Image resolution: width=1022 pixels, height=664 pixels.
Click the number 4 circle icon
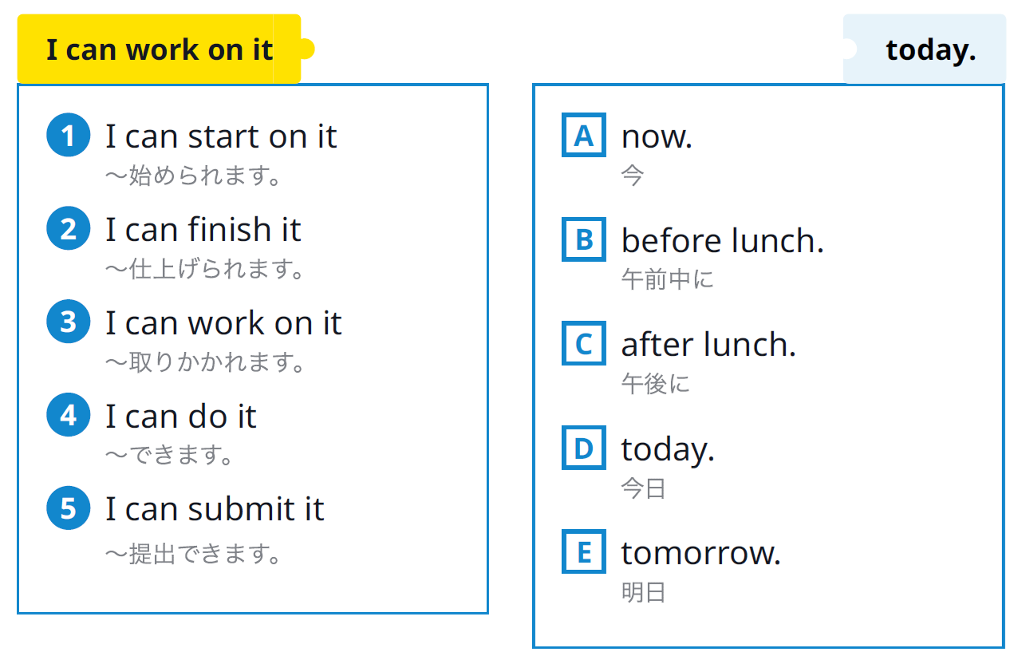pyautogui.click(x=69, y=416)
